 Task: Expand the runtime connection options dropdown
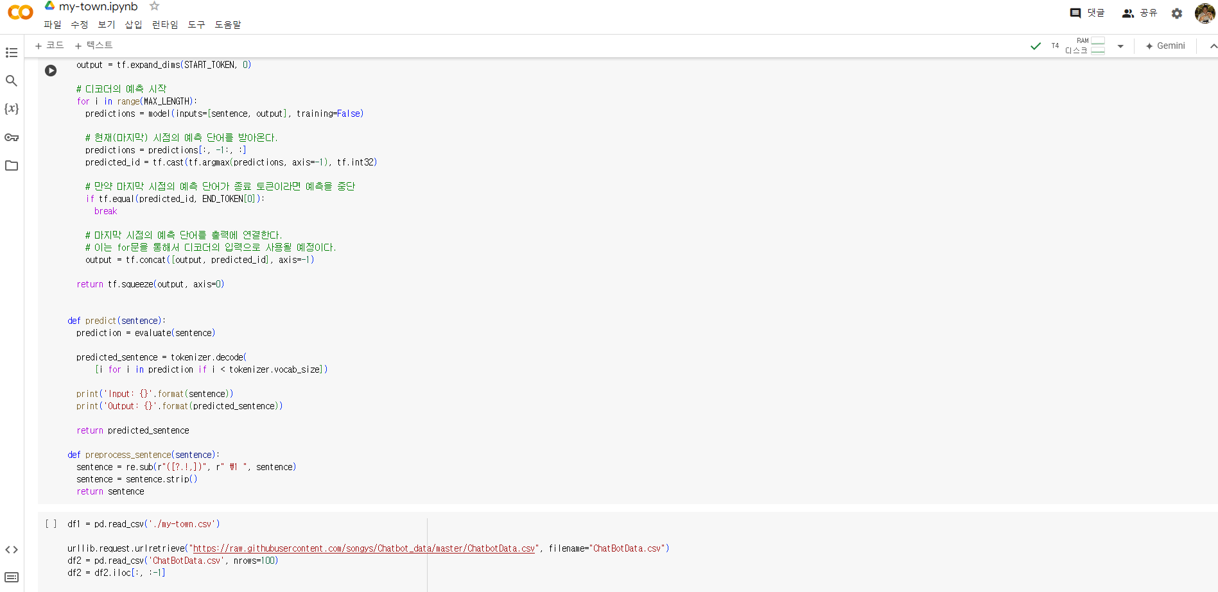[x=1120, y=46]
